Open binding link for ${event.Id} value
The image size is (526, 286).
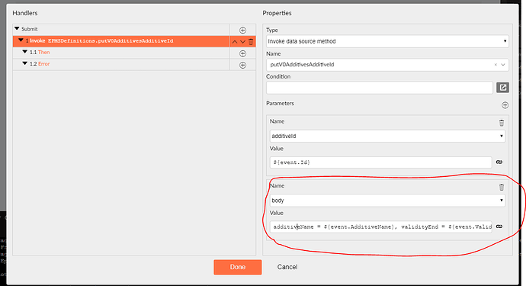click(x=499, y=162)
